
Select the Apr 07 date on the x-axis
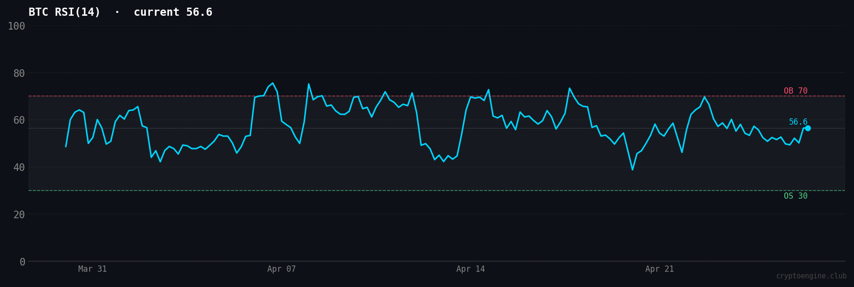[x=282, y=269]
